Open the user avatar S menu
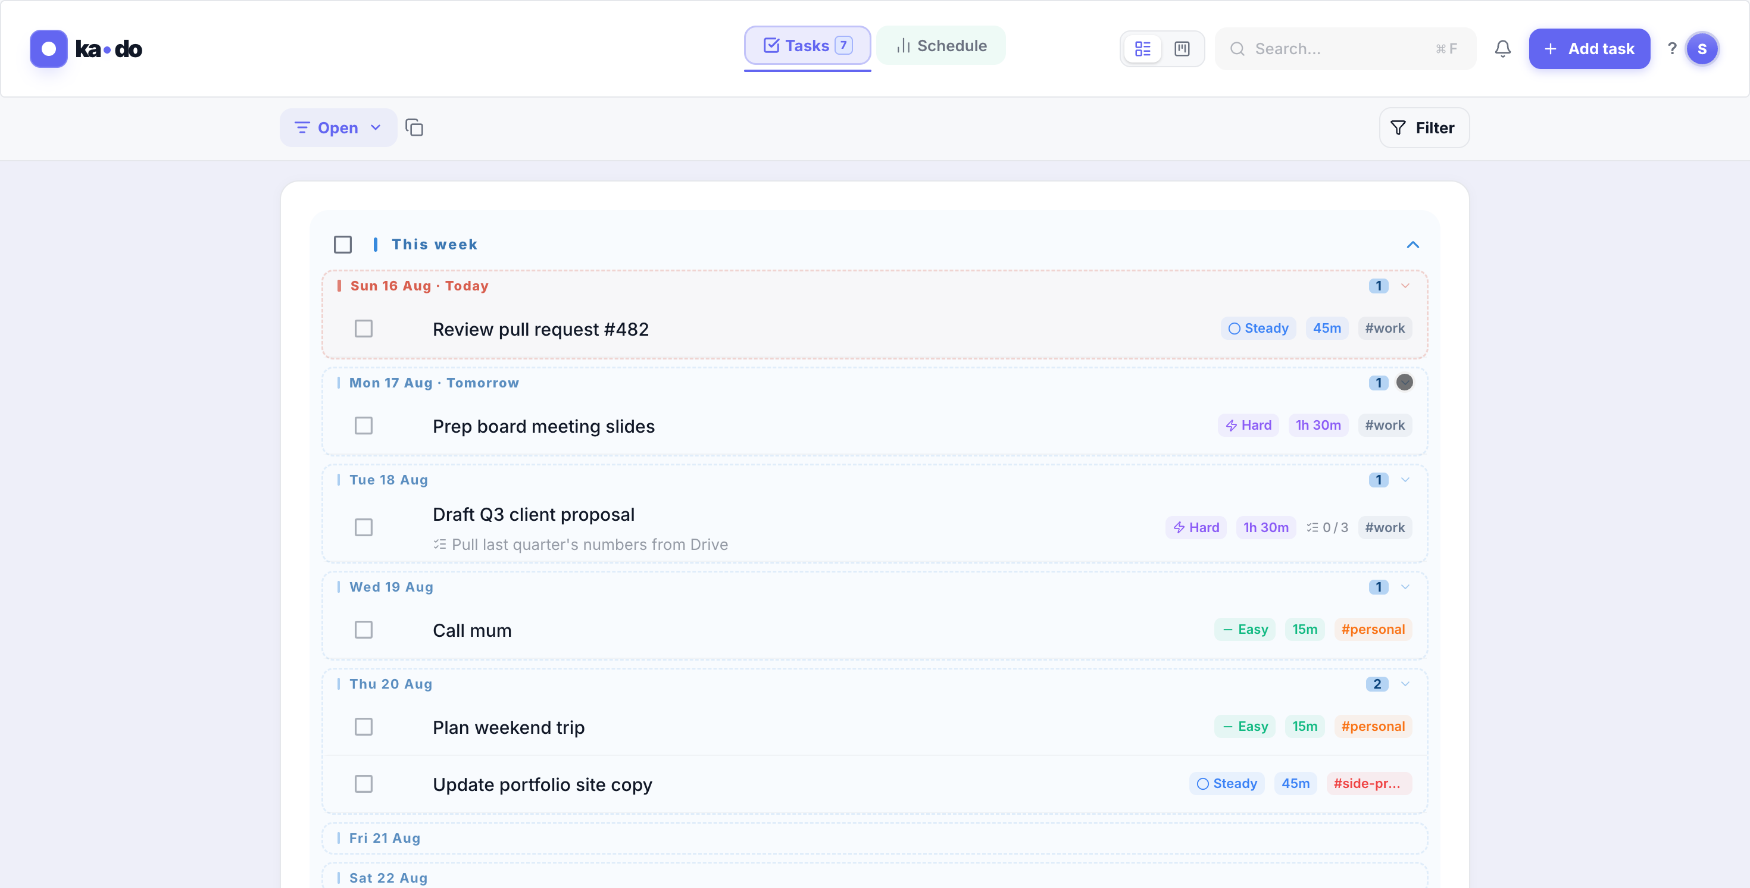1750x888 pixels. click(x=1702, y=49)
